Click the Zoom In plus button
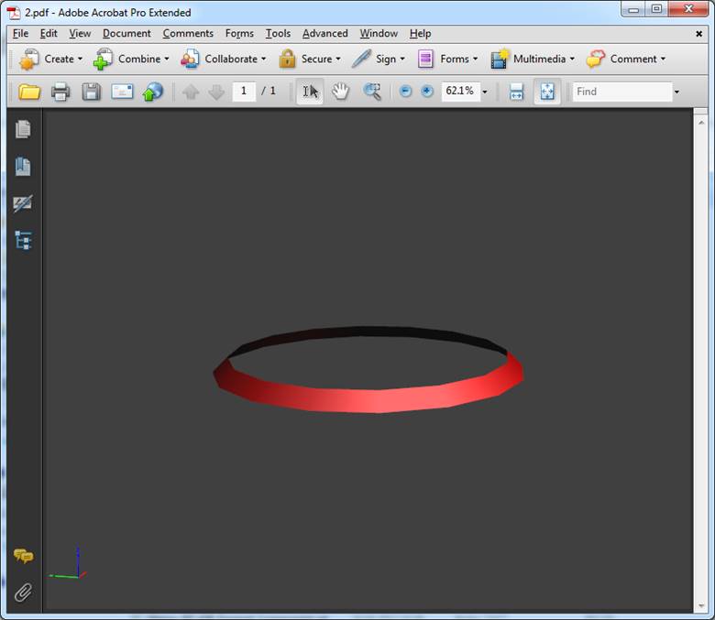Image resolution: width=715 pixels, height=620 pixels. pos(427,92)
